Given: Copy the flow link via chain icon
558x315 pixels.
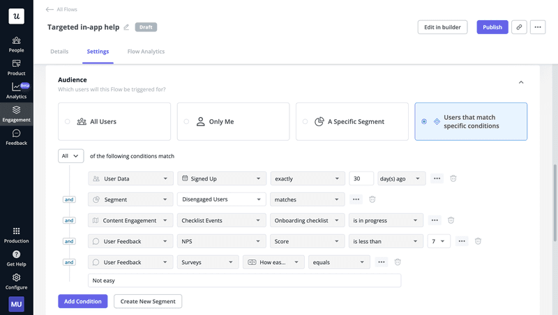Looking at the screenshot, I should [x=519, y=27].
